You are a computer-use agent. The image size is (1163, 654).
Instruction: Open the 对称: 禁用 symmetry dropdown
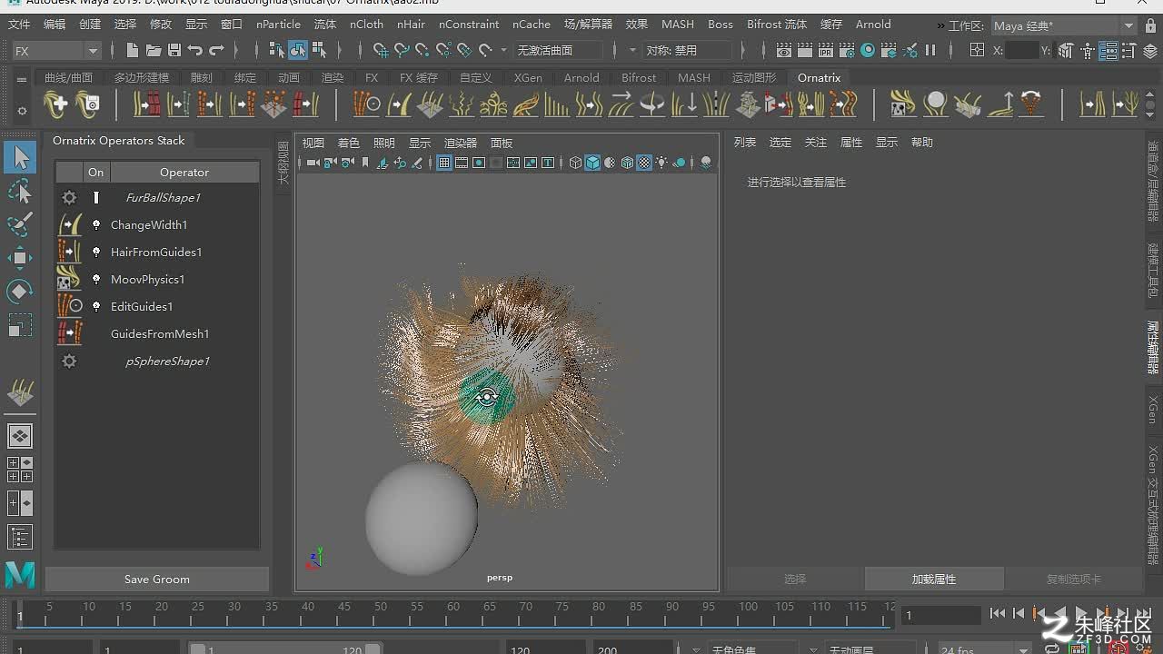pos(689,51)
